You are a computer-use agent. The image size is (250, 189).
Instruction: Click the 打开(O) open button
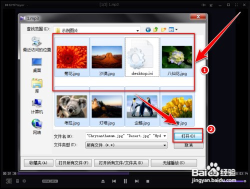pos(188,136)
